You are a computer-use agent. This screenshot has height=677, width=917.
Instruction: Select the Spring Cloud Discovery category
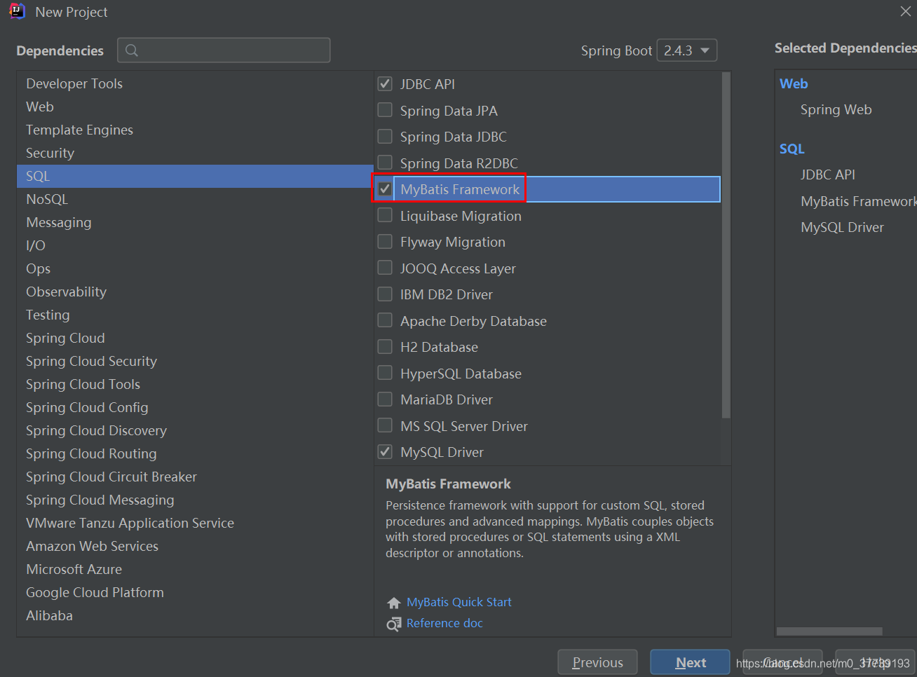195,430
